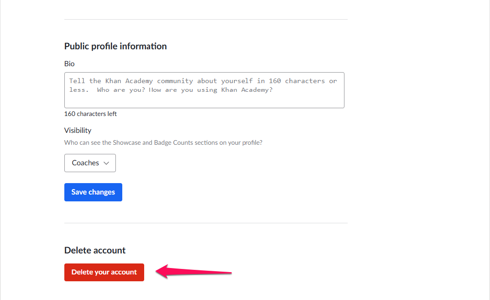Click the word 'Save' on the blue button

tap(79, 192)
